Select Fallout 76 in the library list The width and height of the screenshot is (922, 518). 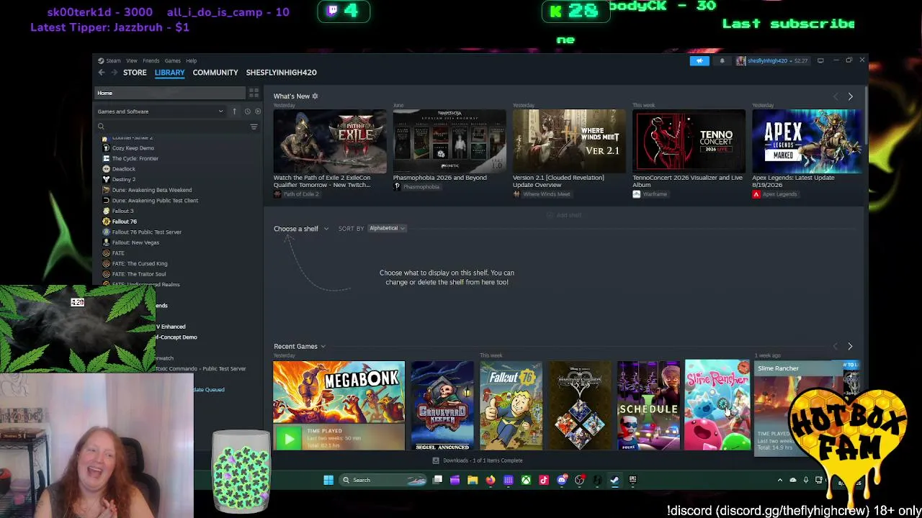(x=124, y=222)
